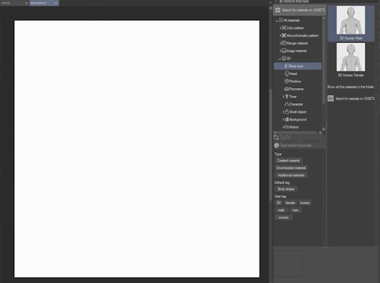Expand the Color pattern folder chevron

[280, 28]
